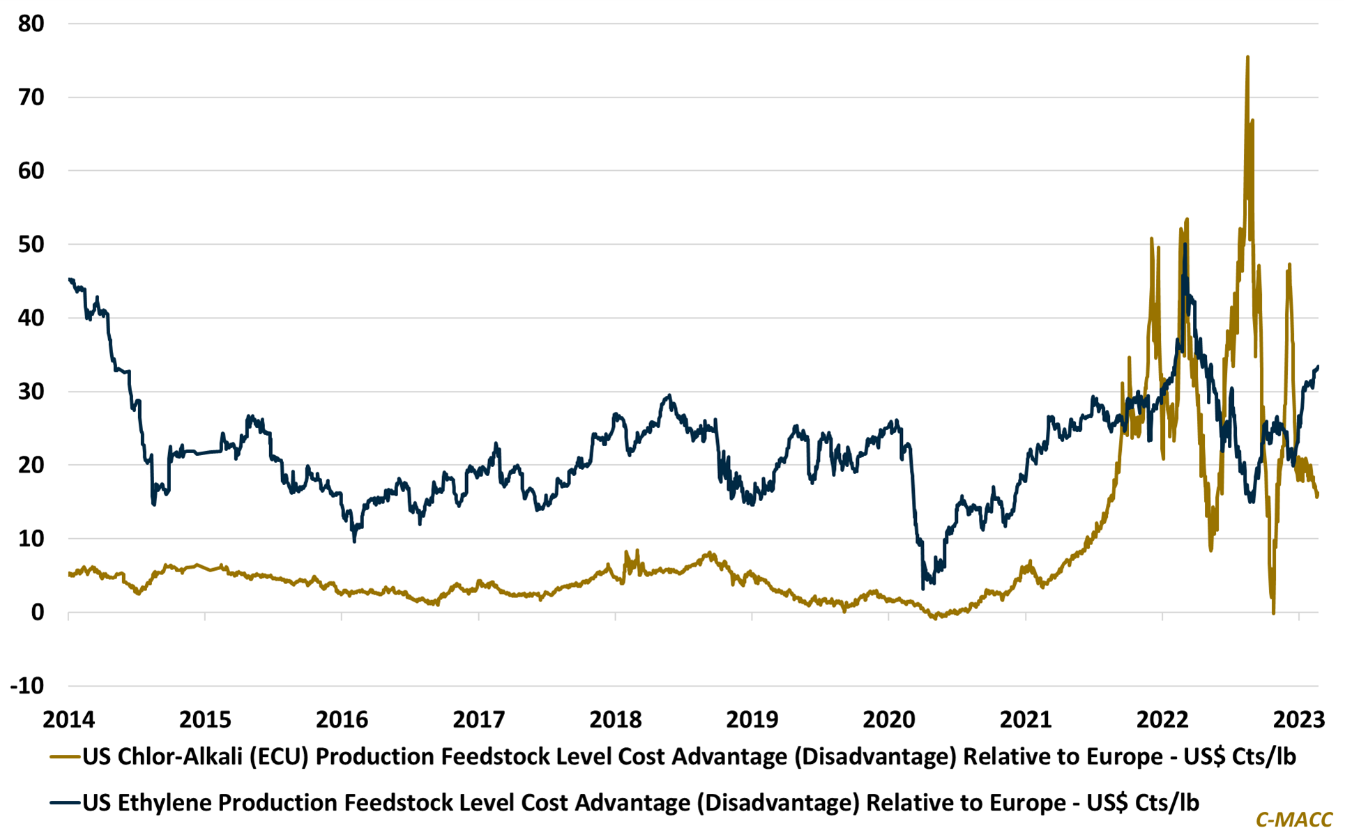Click the -10 y-axis value label

[x=28, y=685]
